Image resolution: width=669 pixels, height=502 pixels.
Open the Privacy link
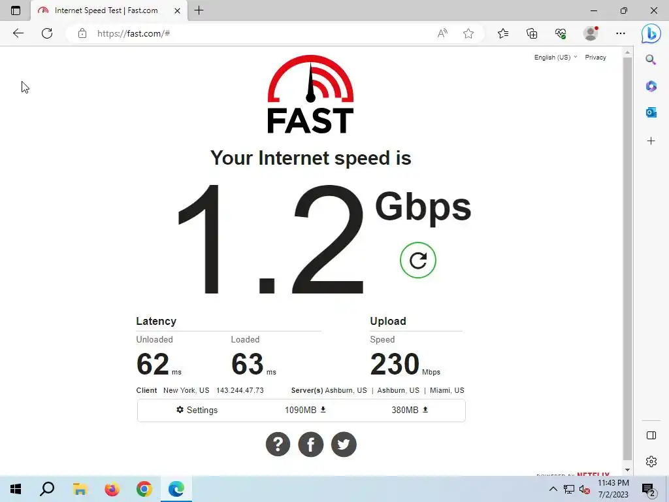tap(595, 58)
